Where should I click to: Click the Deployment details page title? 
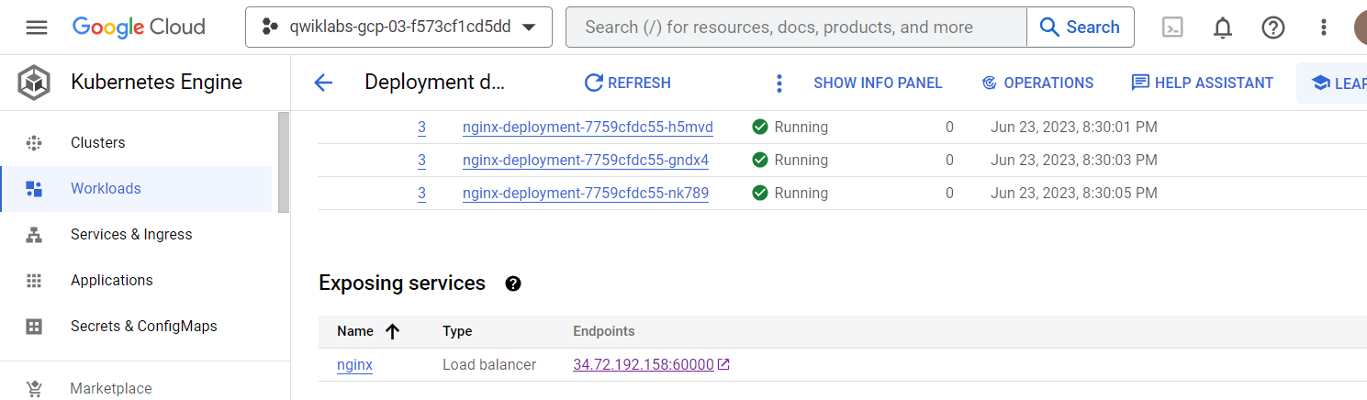coord(435,83)
